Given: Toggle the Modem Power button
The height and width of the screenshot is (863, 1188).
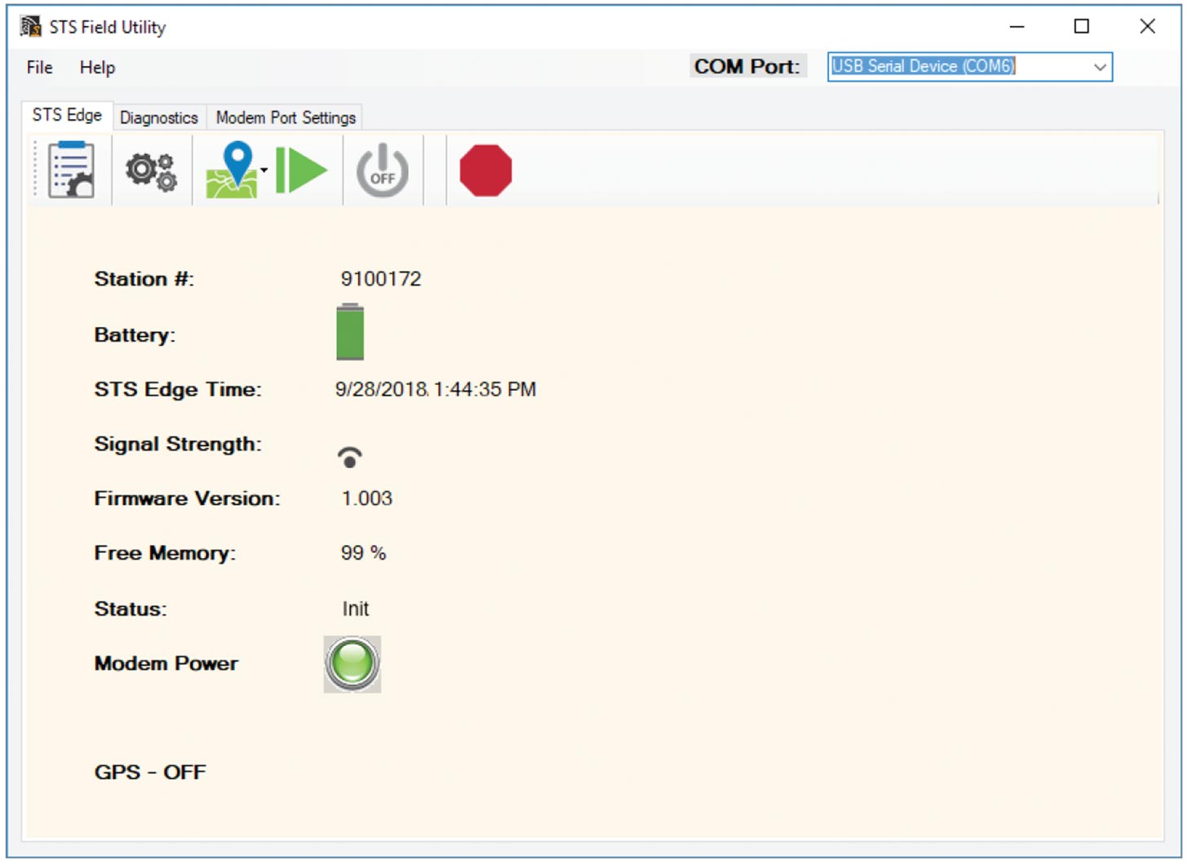Looking at the screenshot, I should click(x=352, y=663).
